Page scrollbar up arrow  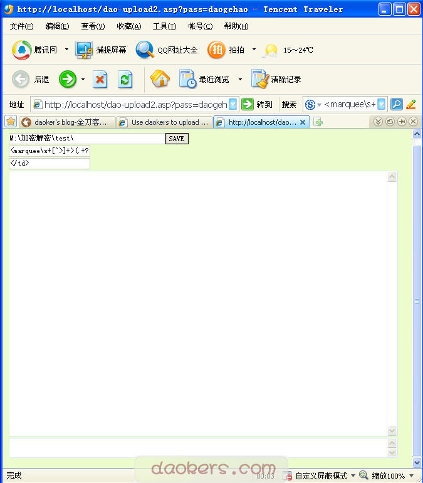[417, 134]
